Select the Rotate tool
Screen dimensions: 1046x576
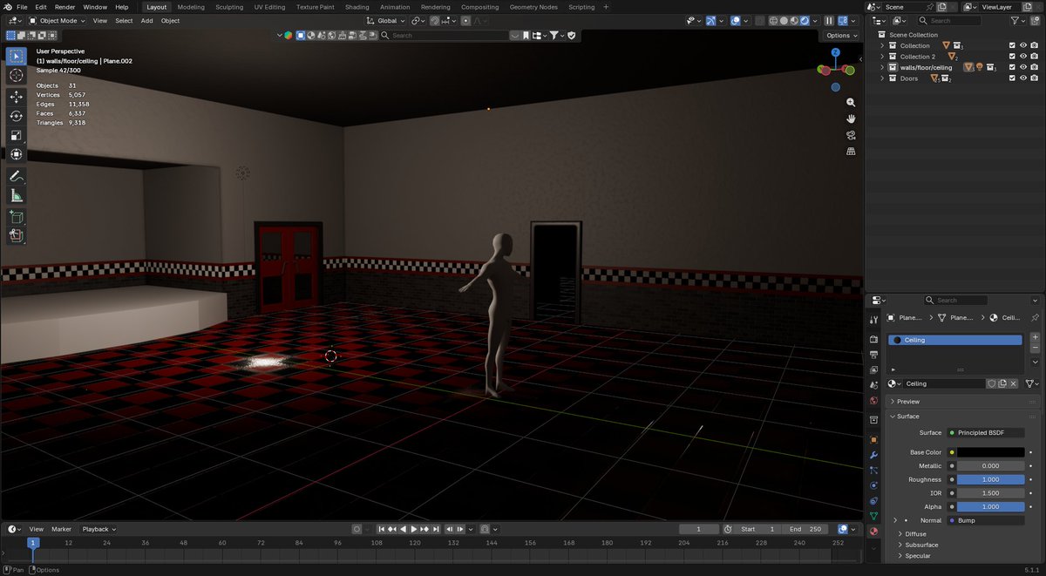16,116
